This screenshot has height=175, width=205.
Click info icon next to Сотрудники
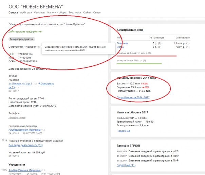click(x=39, y=47)
